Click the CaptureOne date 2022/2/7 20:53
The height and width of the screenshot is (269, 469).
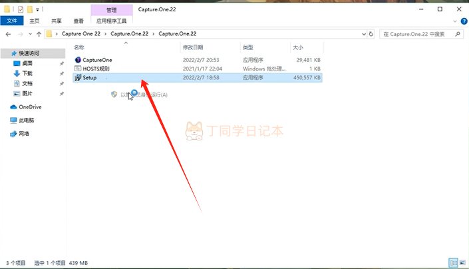pos(201,60)
